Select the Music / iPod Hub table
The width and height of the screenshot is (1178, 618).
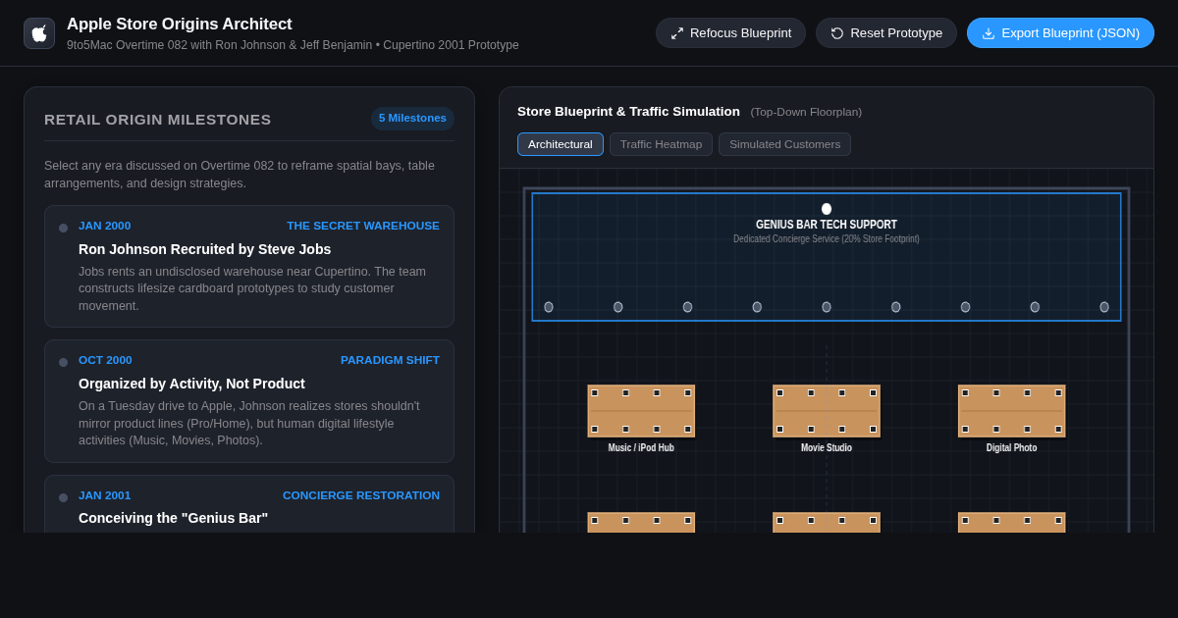pyautogui.click(x=641, y=411)
